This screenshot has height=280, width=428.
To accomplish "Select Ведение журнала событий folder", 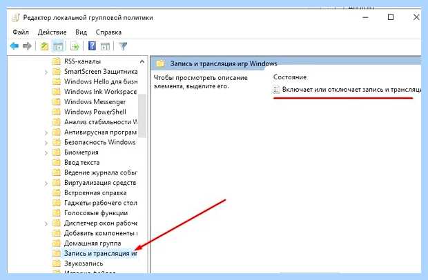I will point(101,172).
